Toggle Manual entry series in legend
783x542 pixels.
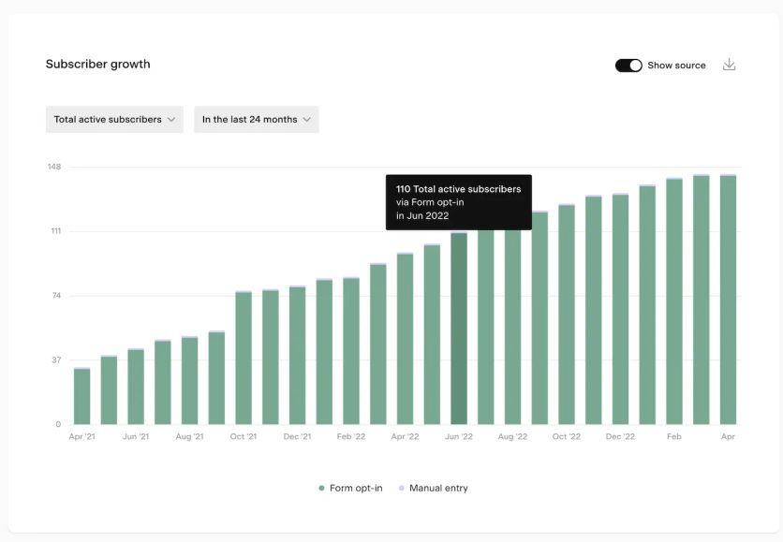pyautogui.click(x=433, y=488)
